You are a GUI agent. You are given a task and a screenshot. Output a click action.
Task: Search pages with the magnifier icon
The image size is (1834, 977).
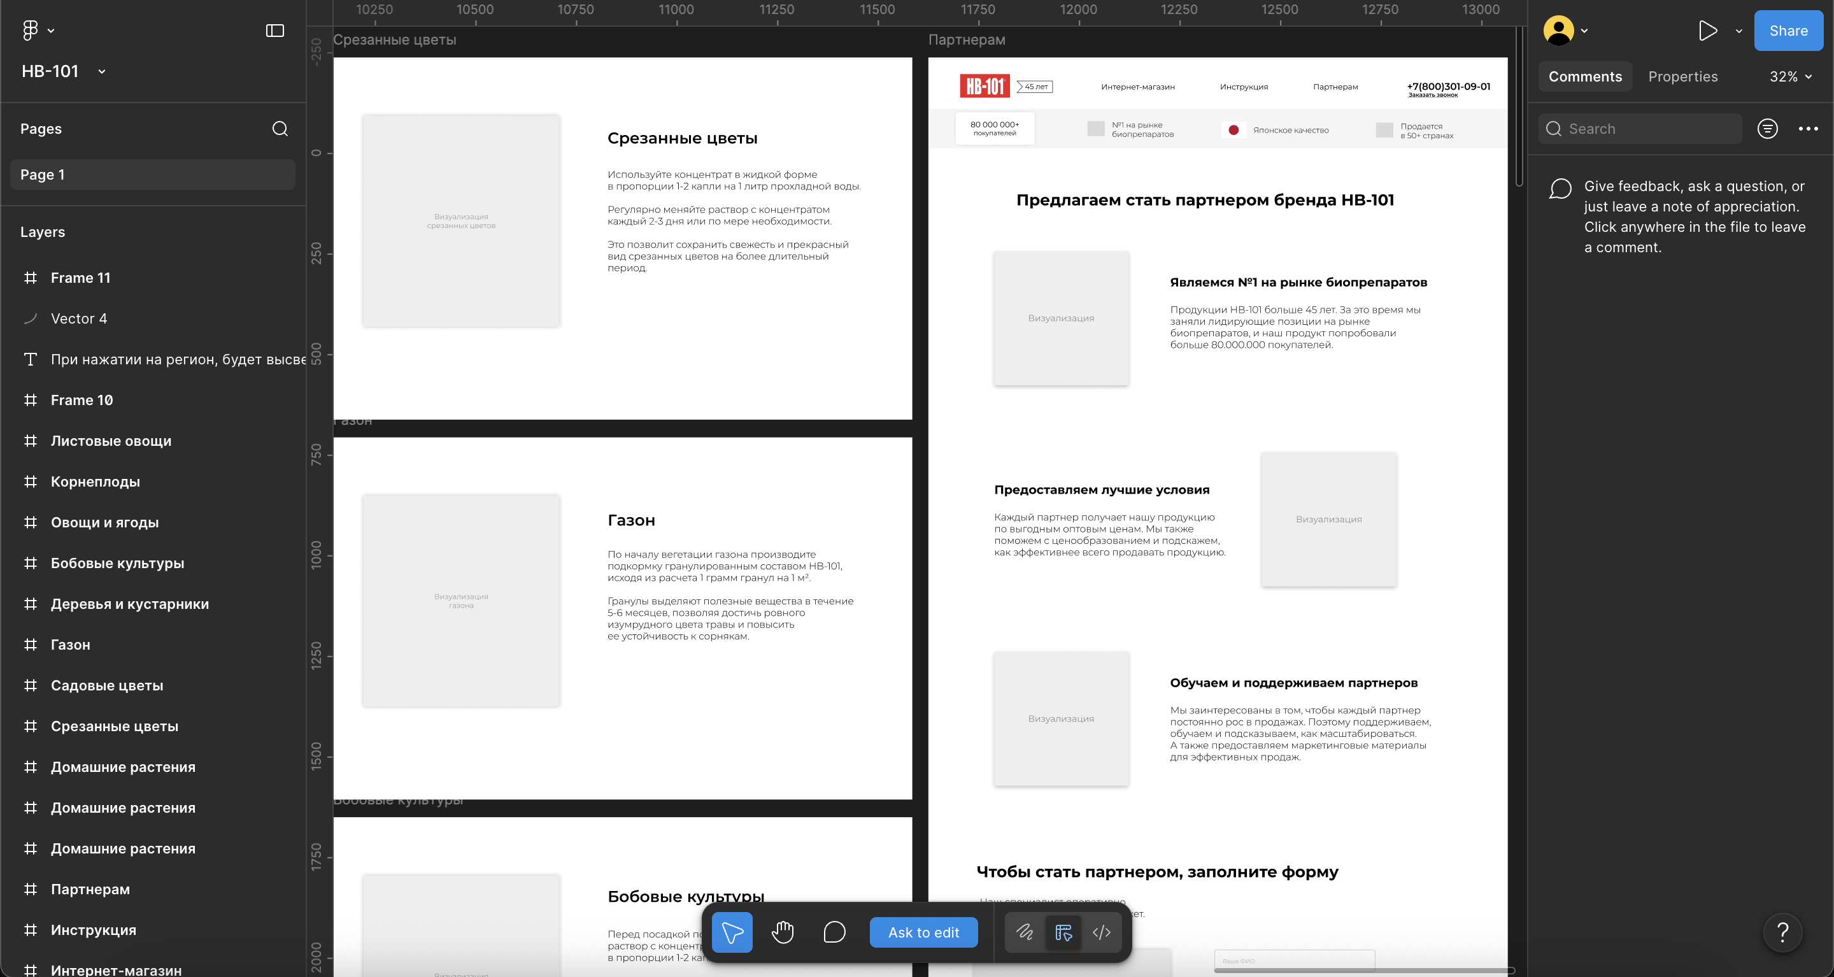coord(280,129)
